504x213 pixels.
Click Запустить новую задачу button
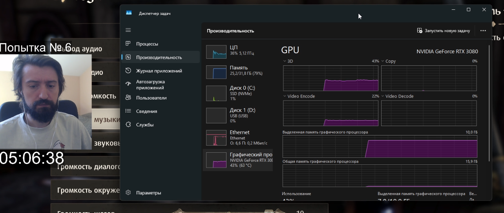[x=444, y=31]
